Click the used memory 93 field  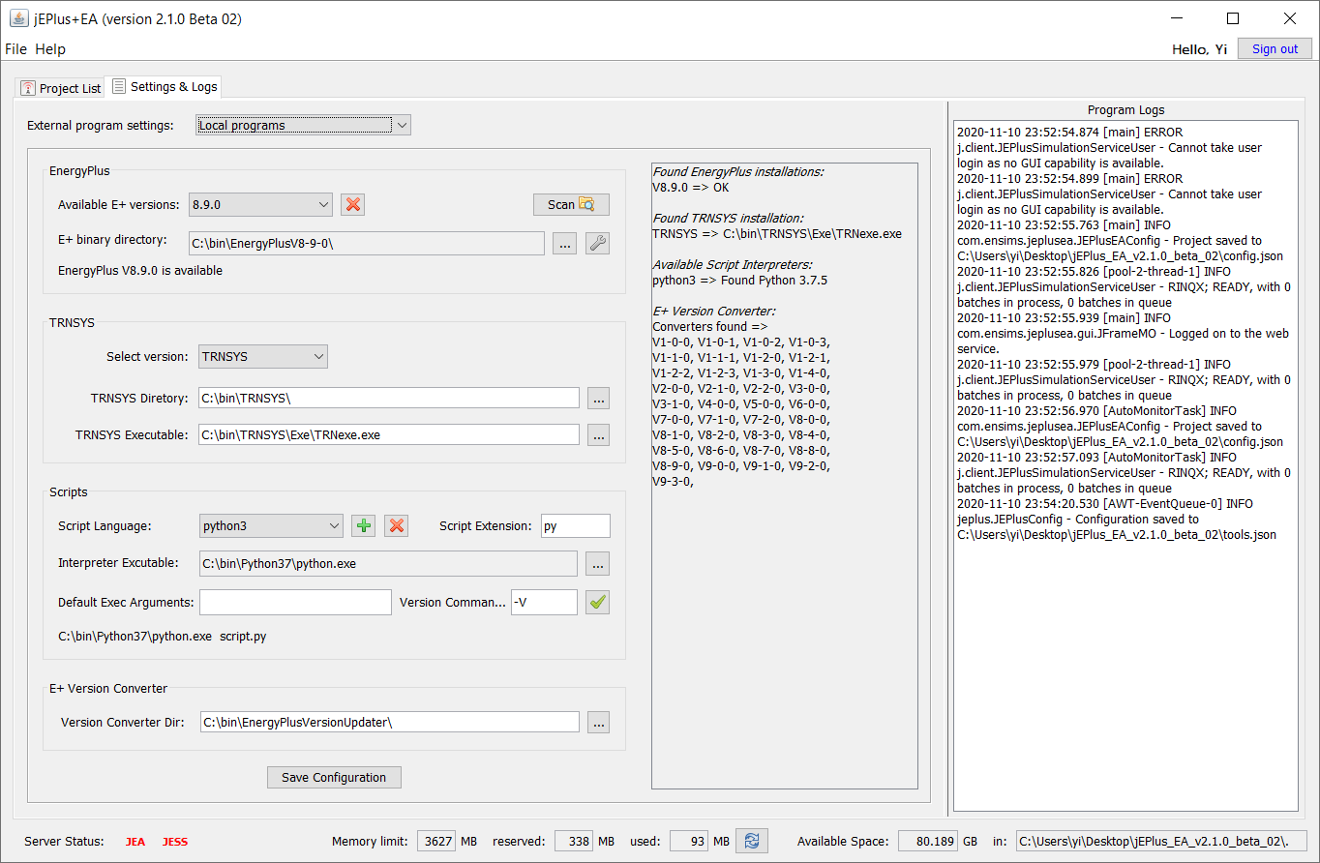pos(690,841)
